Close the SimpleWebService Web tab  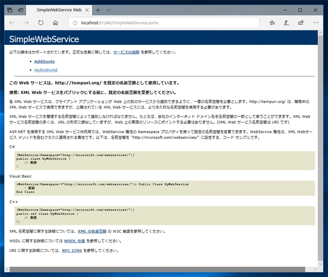pos(87,10)
